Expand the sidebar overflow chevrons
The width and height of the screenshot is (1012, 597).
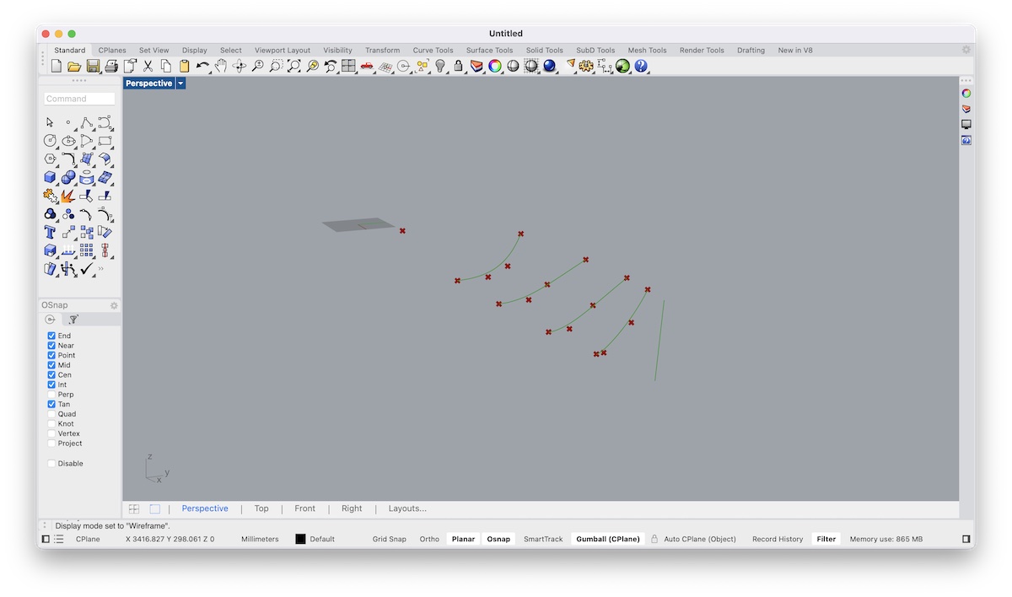[101, 269]
